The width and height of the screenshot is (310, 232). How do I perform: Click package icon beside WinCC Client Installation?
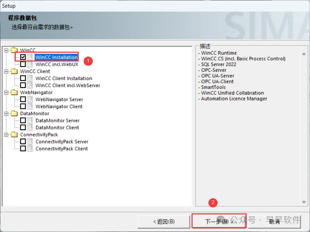[x=30, y=78]
